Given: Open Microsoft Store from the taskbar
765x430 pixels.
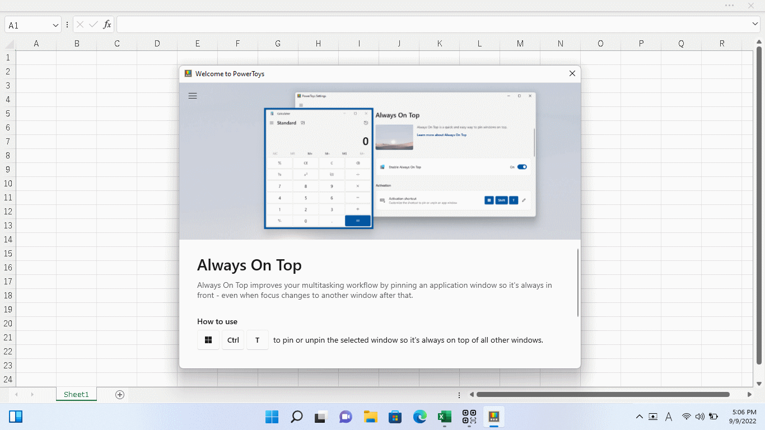Looking at the screenshot, I should tap(395, 417).
